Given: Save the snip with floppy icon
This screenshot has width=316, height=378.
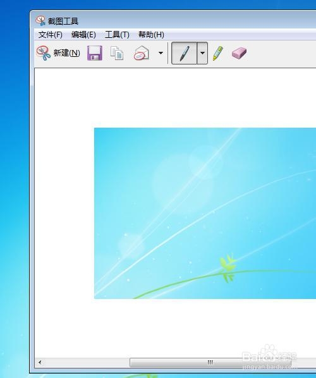Looking at the screenshot, I should tap(95, 53).
